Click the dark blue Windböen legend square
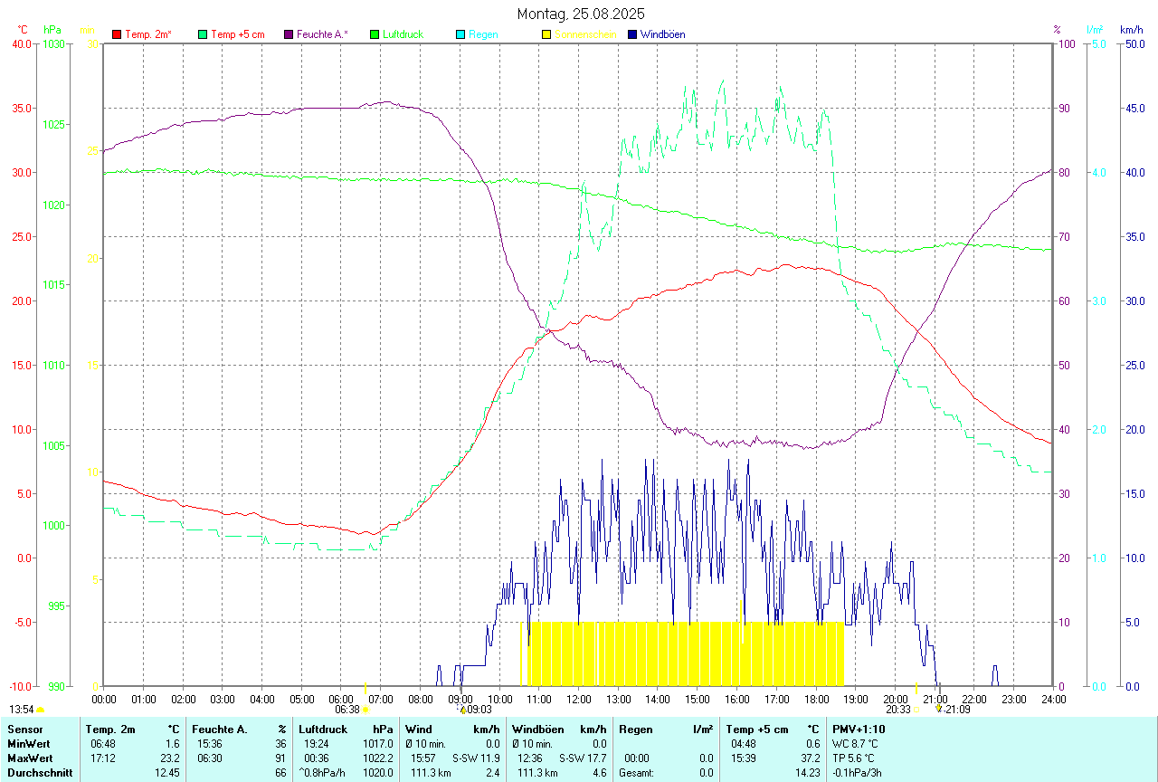Image resolution: width=1158 pixels, height=782 pixels. click(x=632, y=34)
